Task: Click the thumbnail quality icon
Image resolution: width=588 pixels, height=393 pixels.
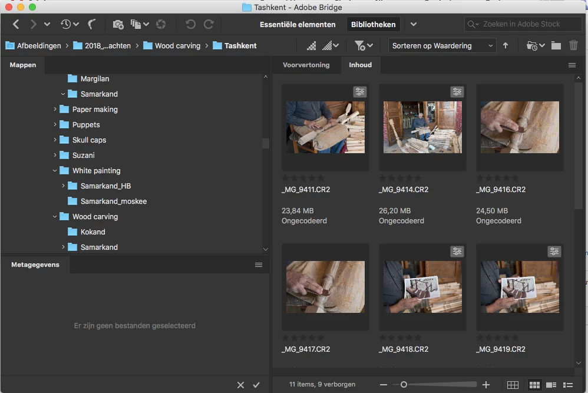Action: click(311, 46)
